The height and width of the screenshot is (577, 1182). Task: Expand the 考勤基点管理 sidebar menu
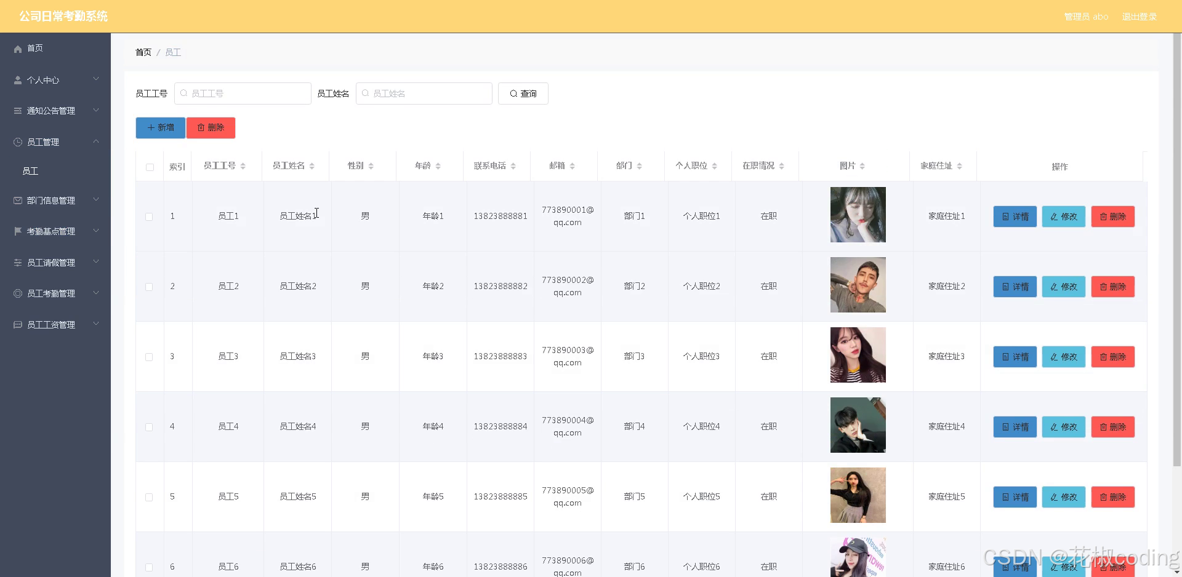96,231
